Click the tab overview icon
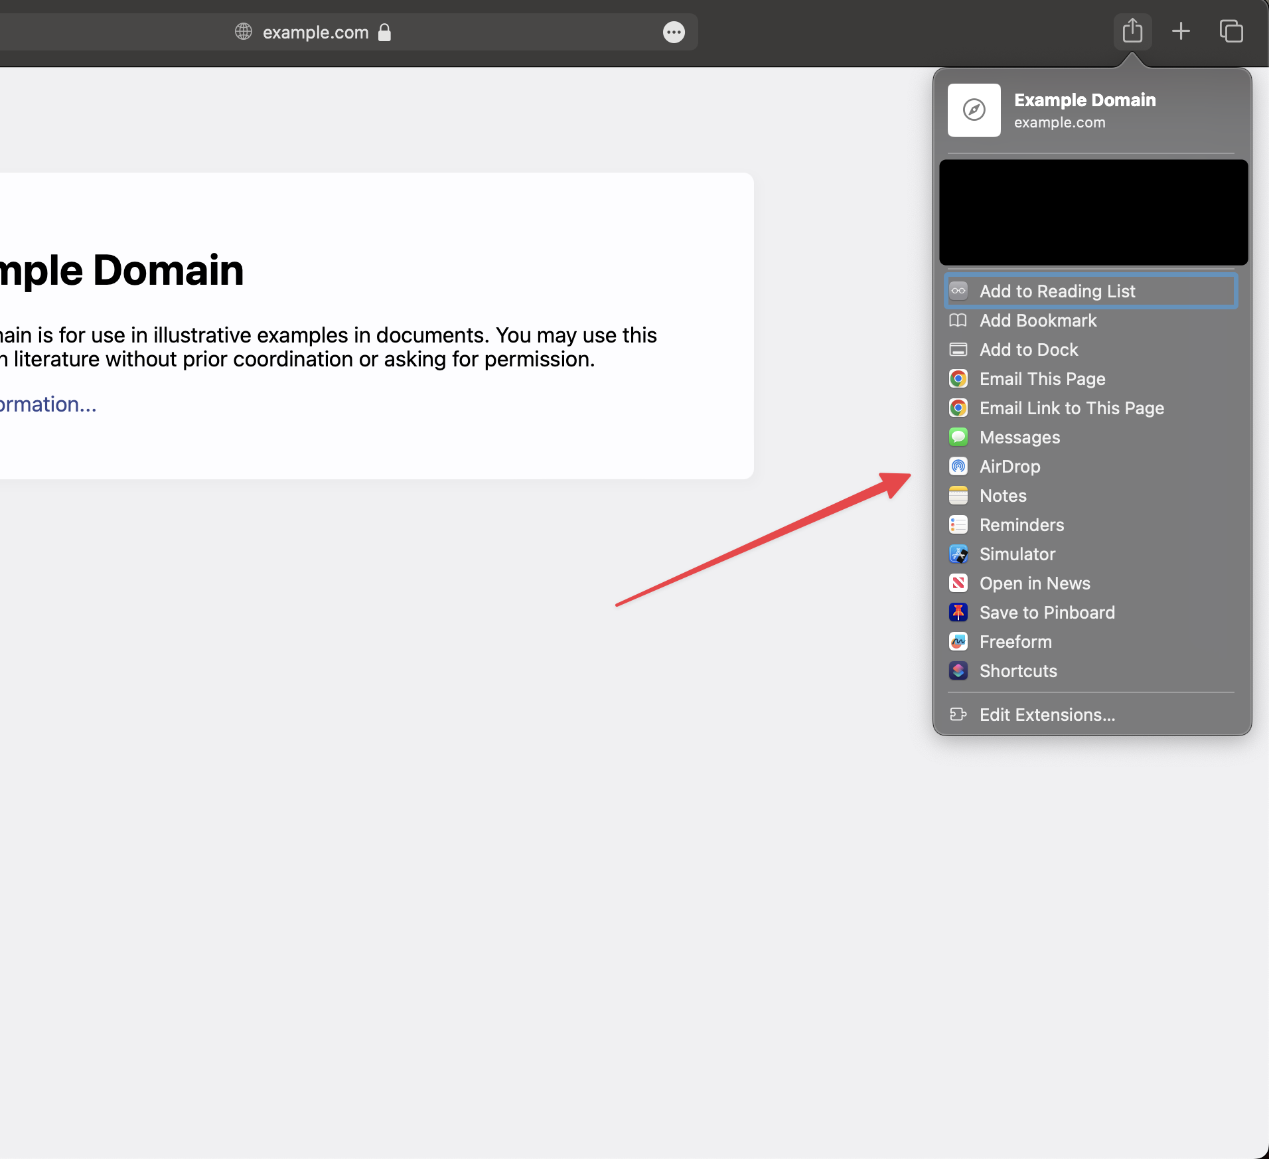This screenshot has width=1269, height=1159. pyautogui.click(x=1231, y=31)
